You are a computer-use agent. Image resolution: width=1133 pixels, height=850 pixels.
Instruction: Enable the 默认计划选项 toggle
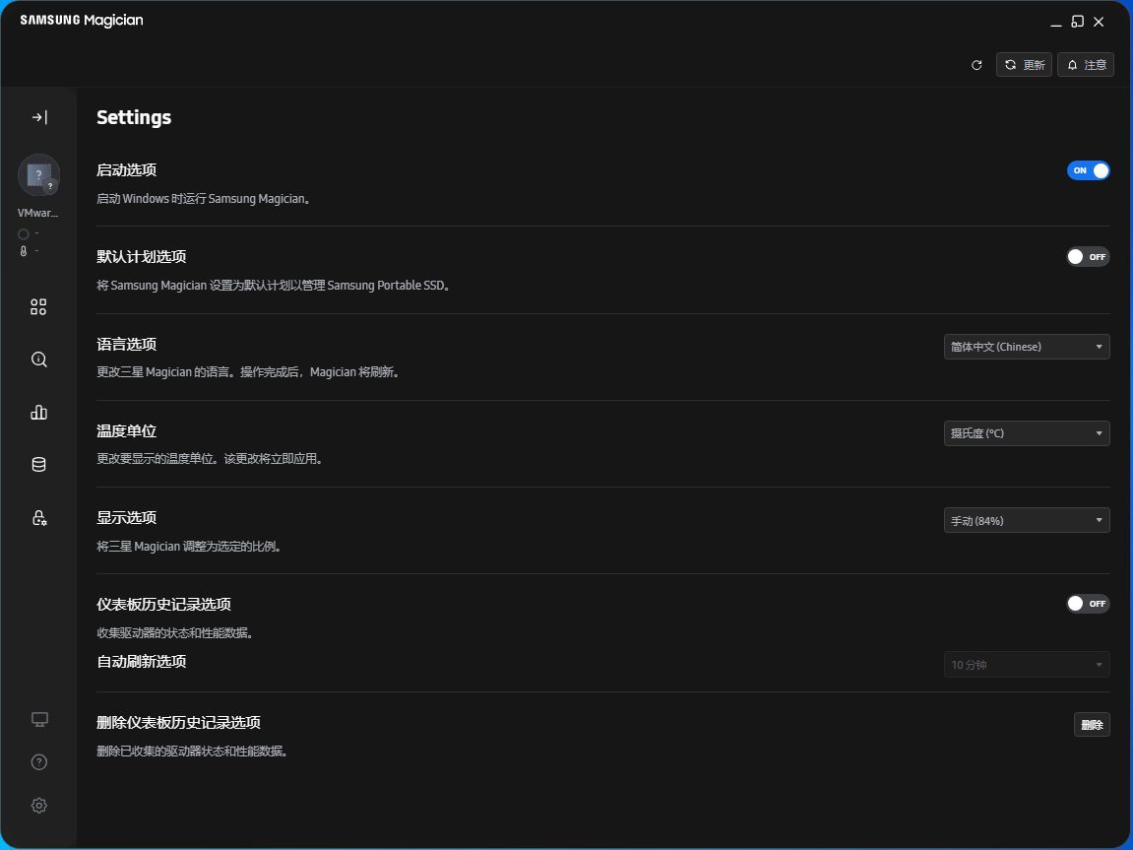point(1088,257)
